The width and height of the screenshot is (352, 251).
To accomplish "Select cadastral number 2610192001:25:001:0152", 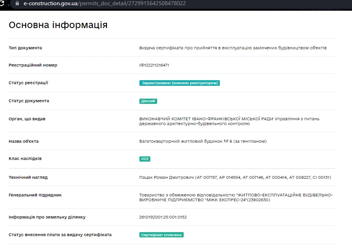I will [163, 217].
